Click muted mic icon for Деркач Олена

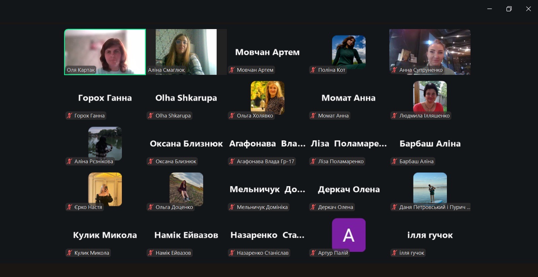tap(313, 207)
